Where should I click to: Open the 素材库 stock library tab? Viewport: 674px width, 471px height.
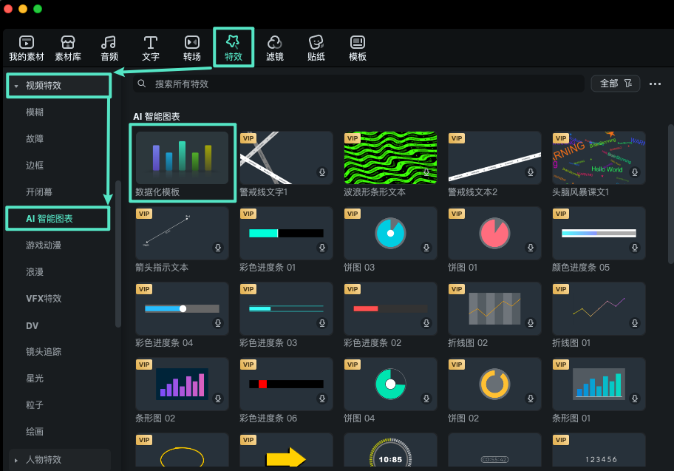(68, 48)
